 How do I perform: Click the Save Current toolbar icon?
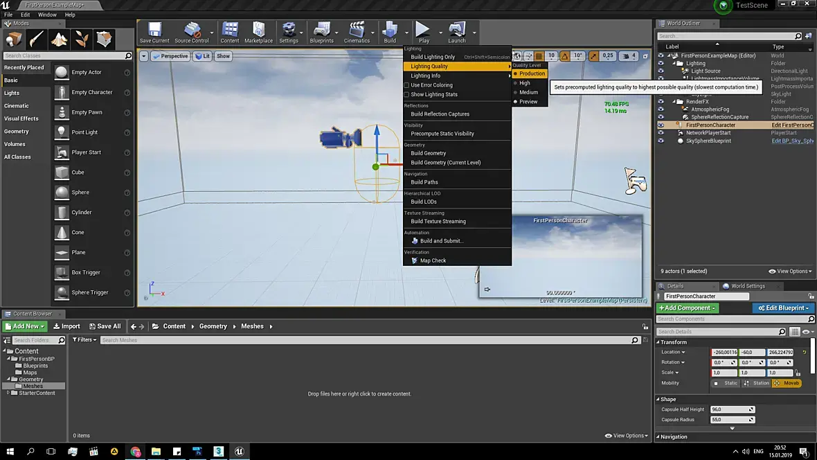[154, 32]
